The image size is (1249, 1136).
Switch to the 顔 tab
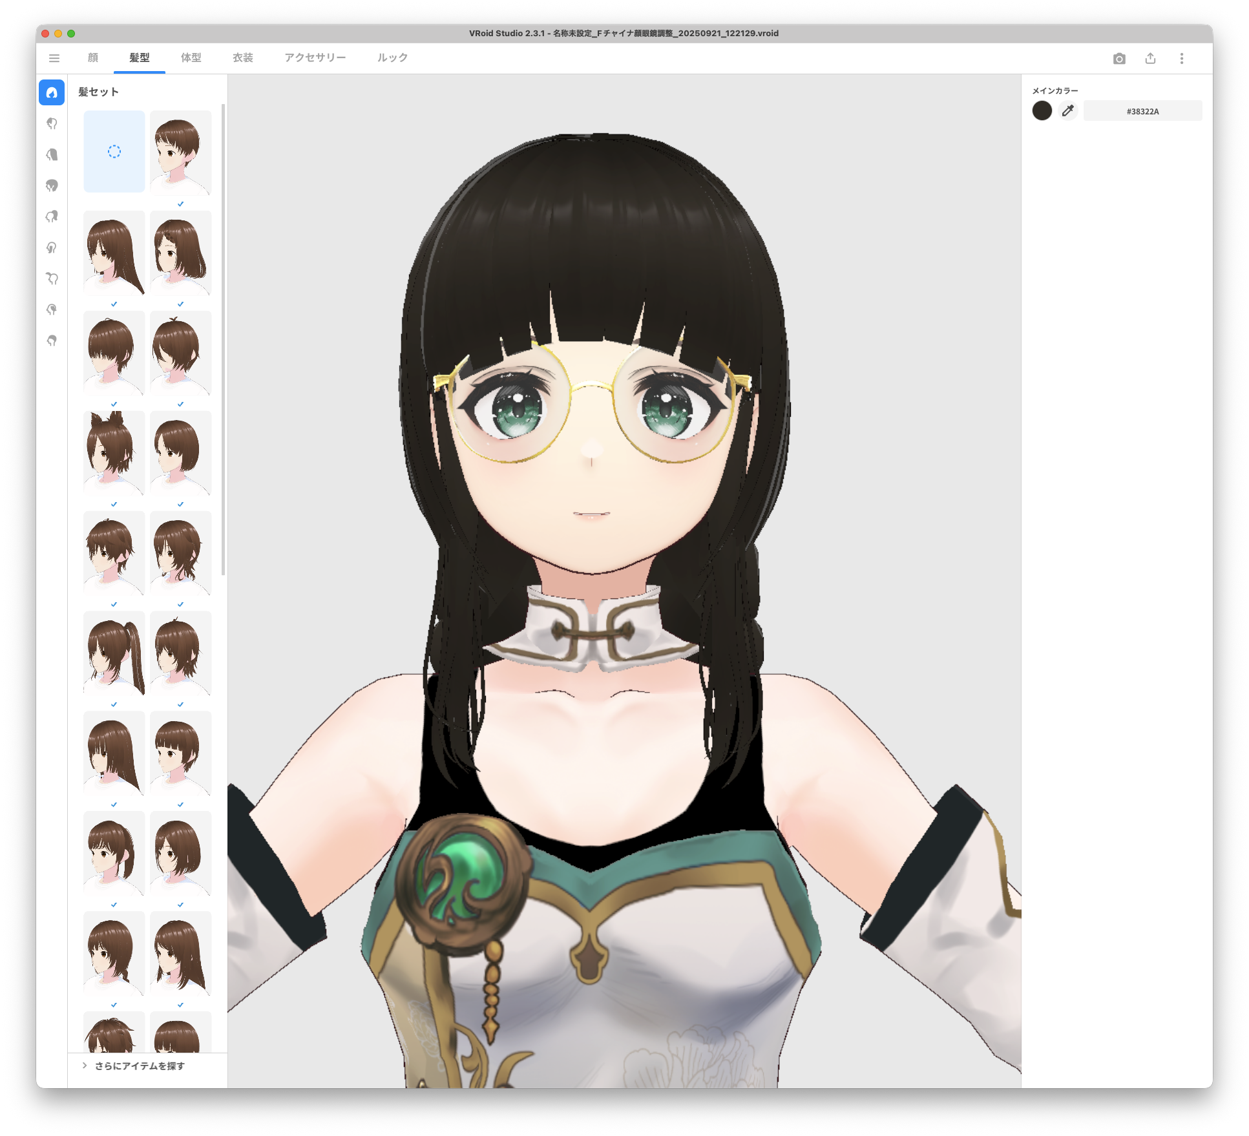coord(93,58)
